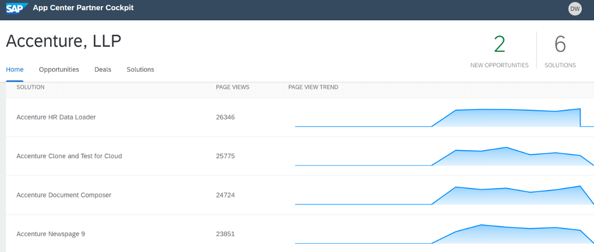Select the Solutions tab
The height and width of the screenshot is (252, 594).
click(x=140, y=70)
